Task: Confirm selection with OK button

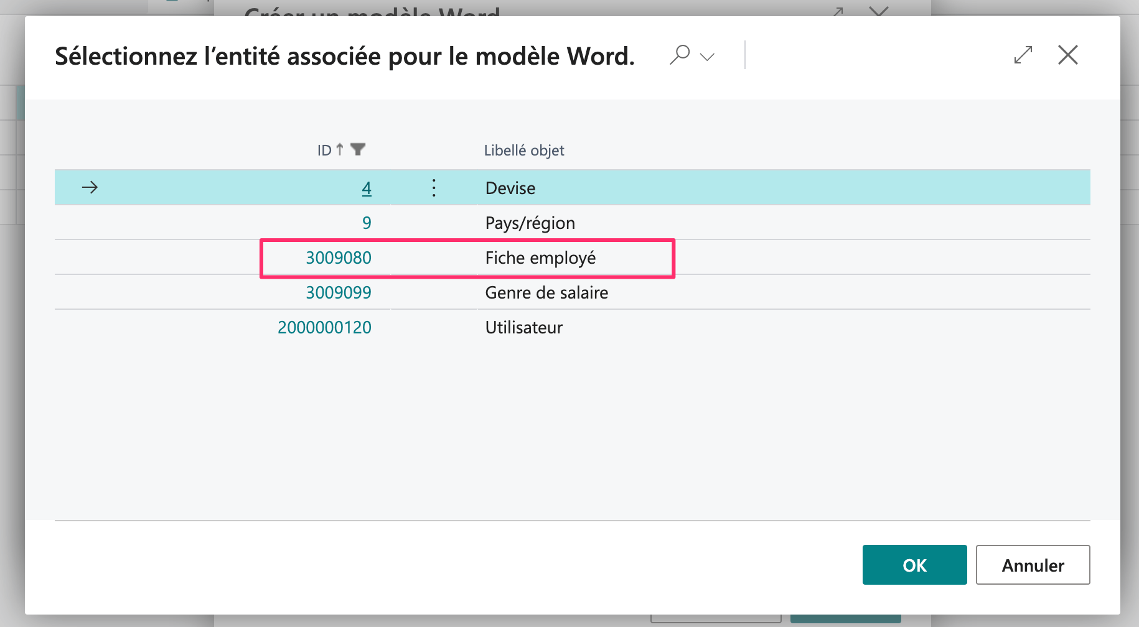Action: pos(914,565)
